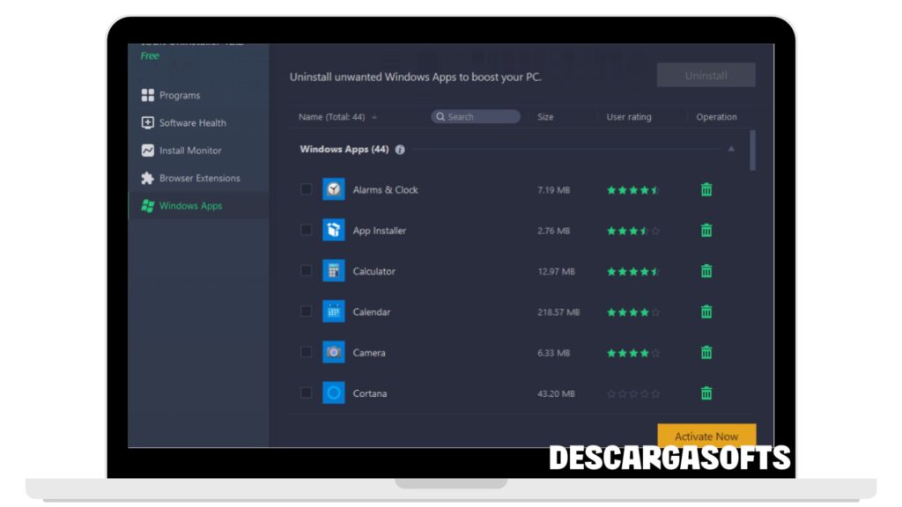Click the Operation column header
The width and height of the screenshot is (902, 507).
(x=716, y=117)
